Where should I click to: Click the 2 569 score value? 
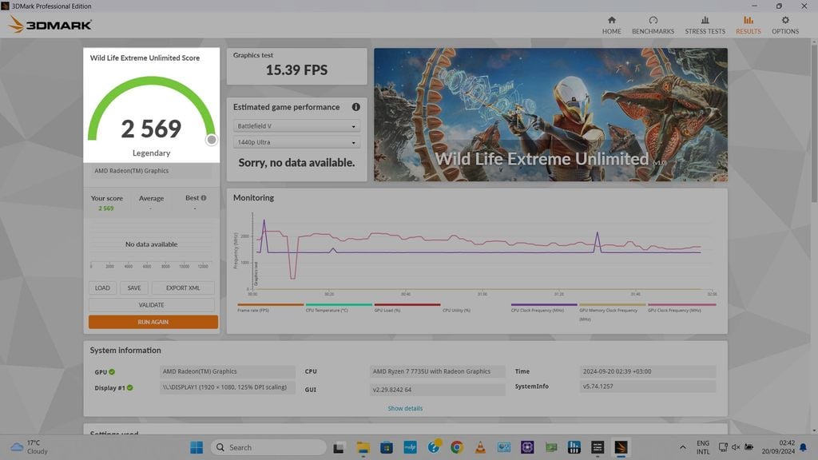(x=151, y=129)
